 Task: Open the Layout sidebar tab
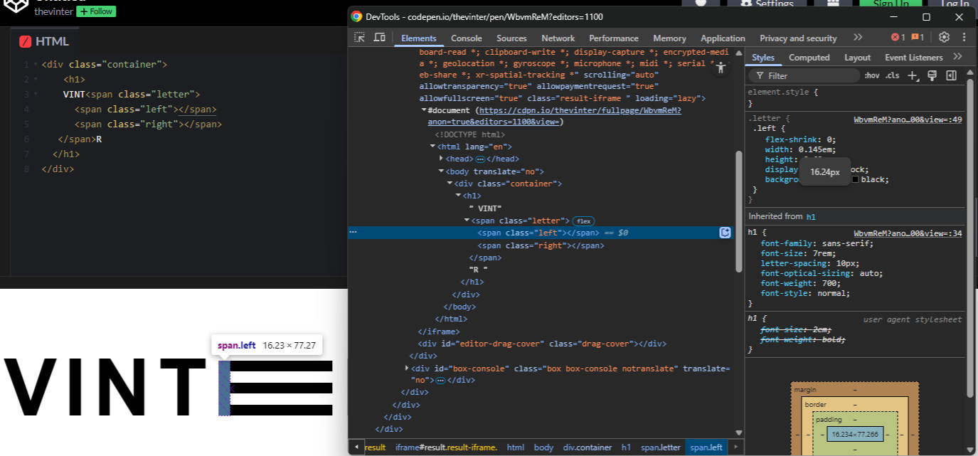(857, 58)
